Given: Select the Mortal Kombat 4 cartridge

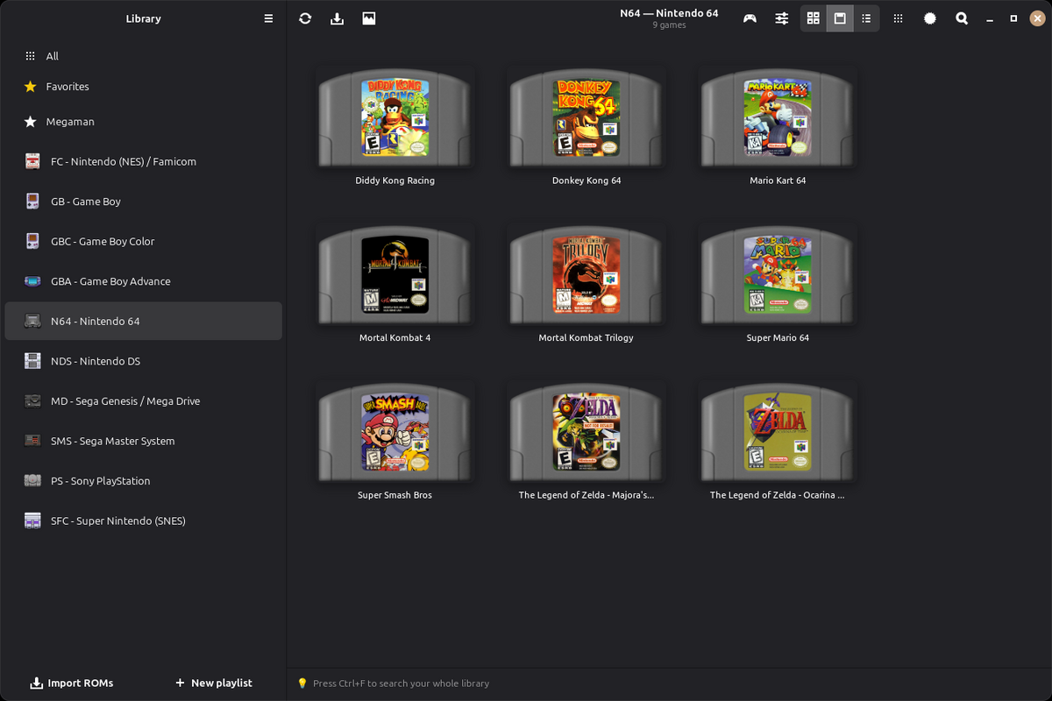Looking at the screenshot, I should [394, 275].
